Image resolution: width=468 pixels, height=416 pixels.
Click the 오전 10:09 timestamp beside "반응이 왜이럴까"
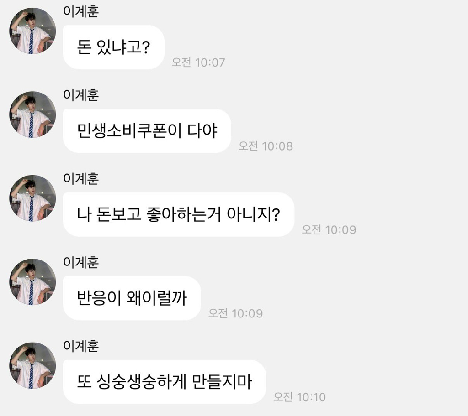235,313
